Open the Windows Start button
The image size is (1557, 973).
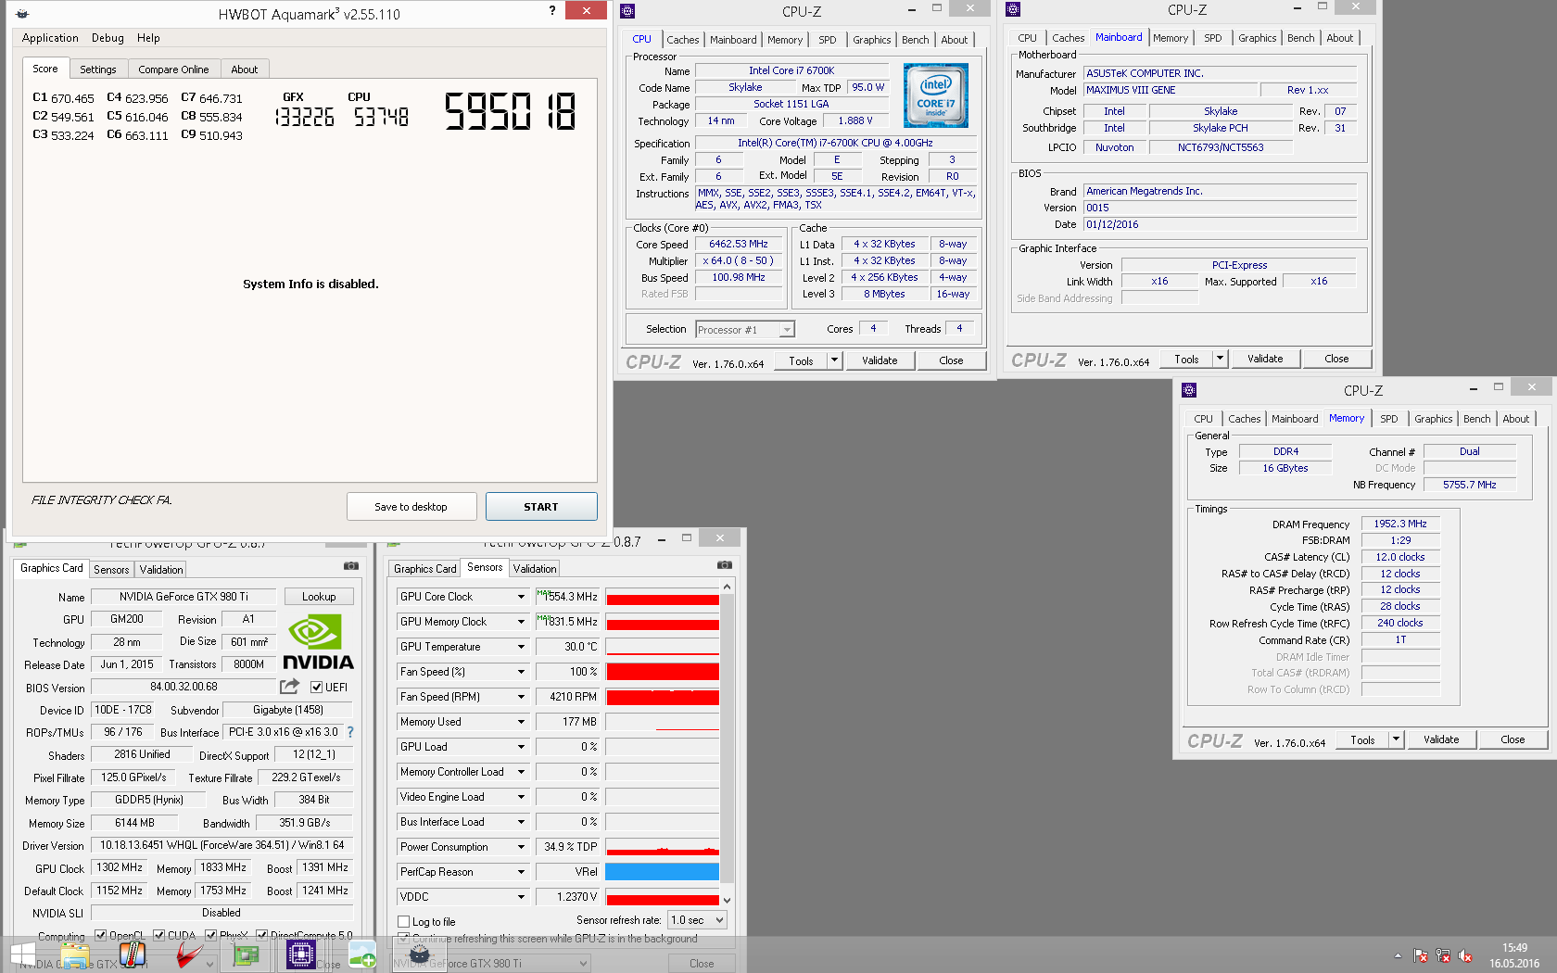click(x=22, y=955)
